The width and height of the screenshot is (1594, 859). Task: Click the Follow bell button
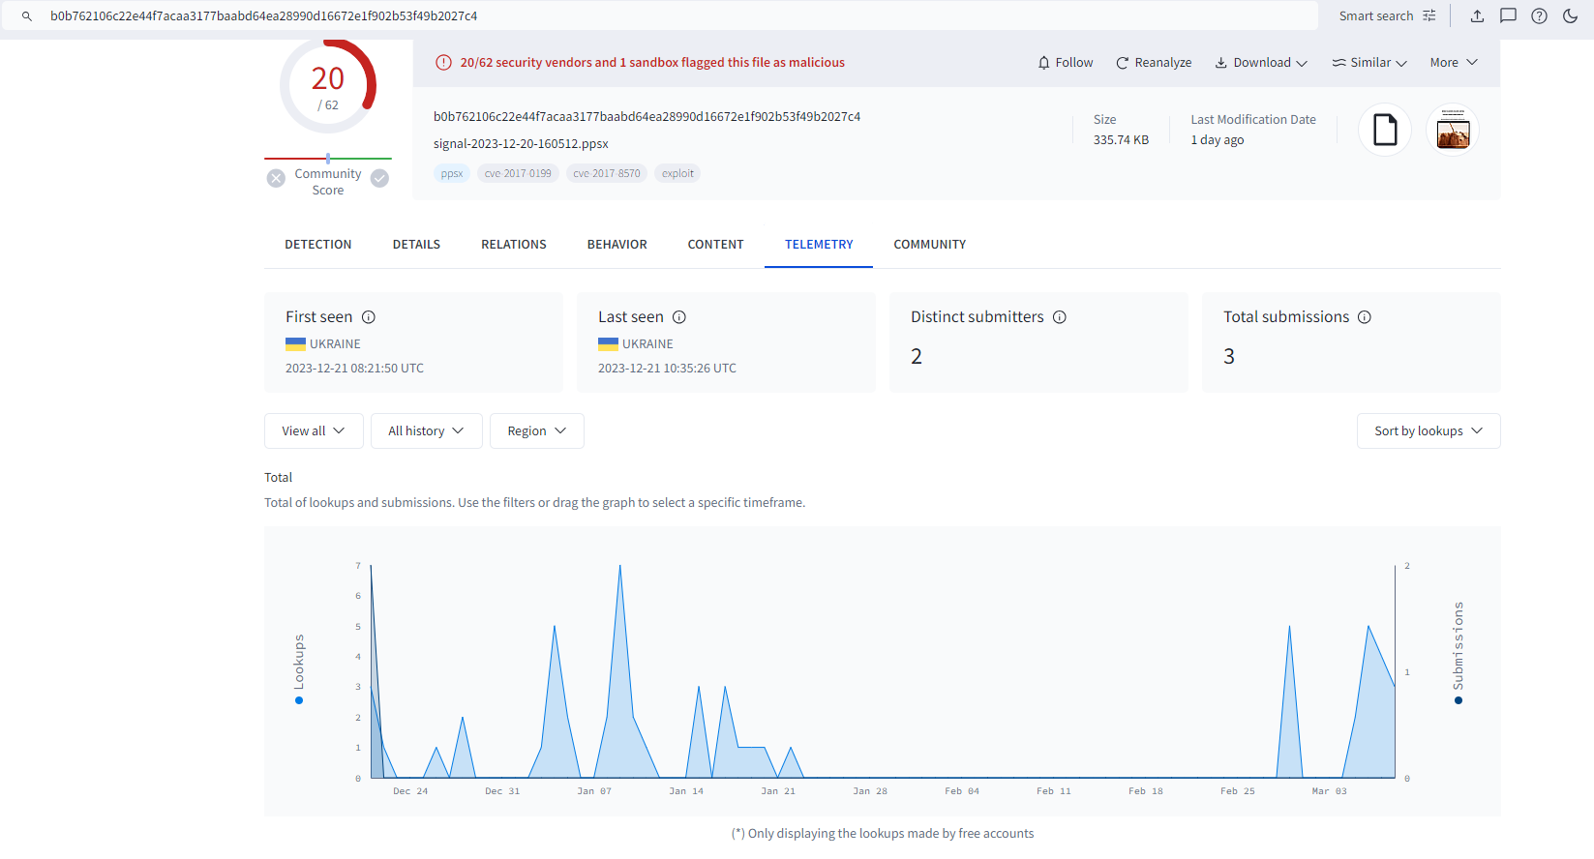click(x=1065, y=63)
